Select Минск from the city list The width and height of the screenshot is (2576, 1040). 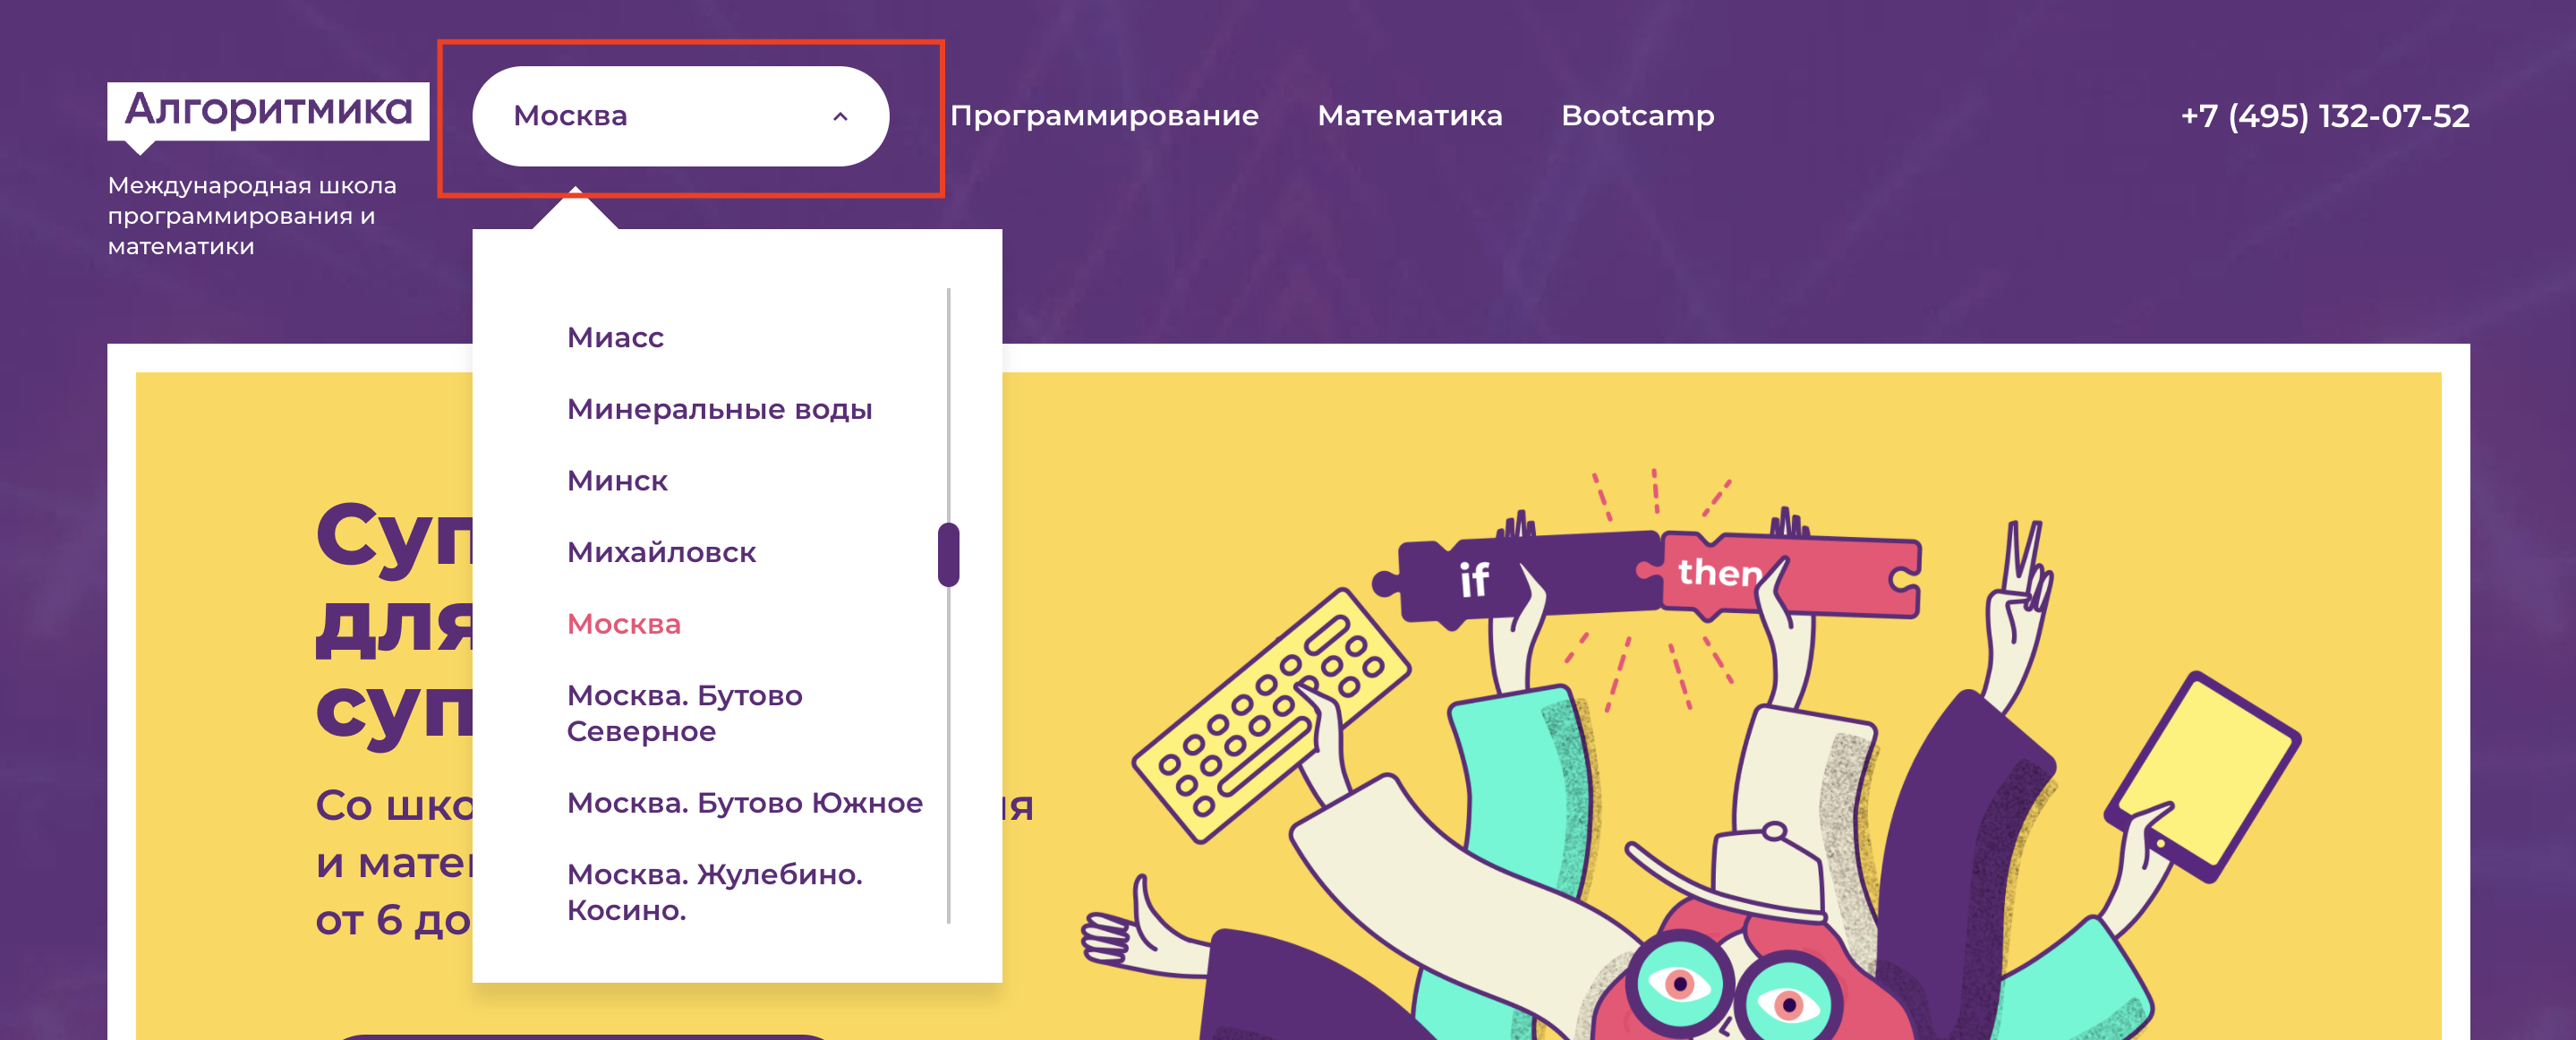tap(617, 481)
